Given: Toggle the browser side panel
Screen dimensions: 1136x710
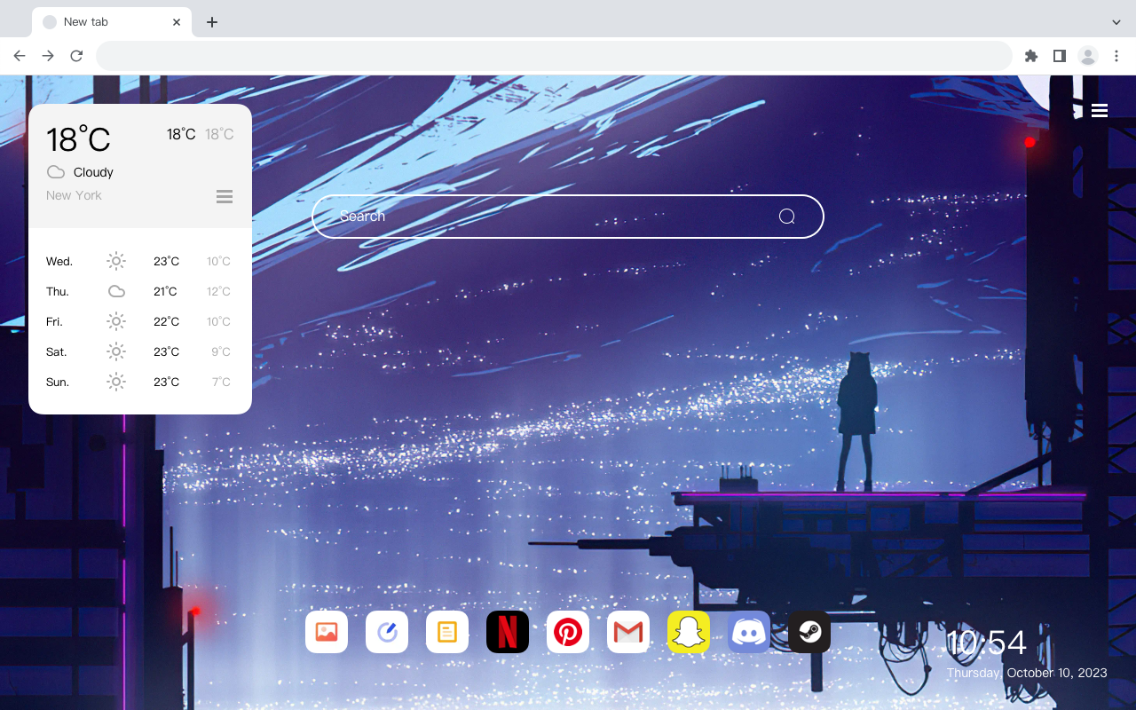Looking at the screenshot, I should [x=1059, y=56].
